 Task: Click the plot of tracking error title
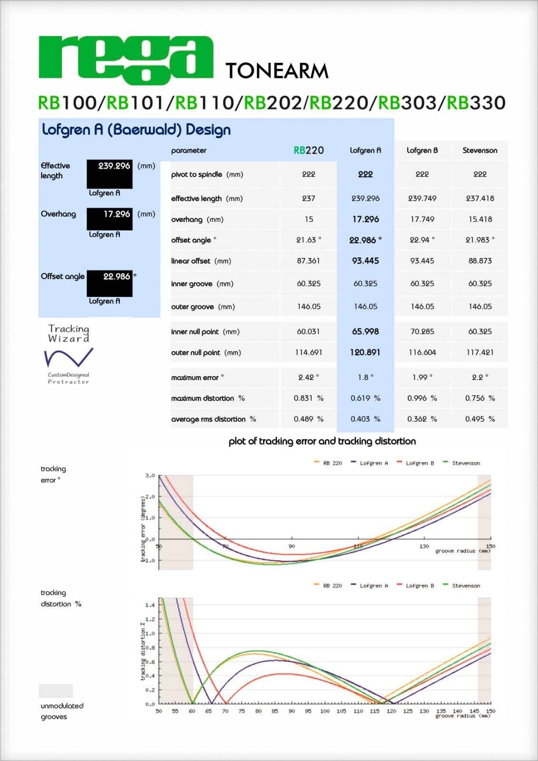pos(322,441)
